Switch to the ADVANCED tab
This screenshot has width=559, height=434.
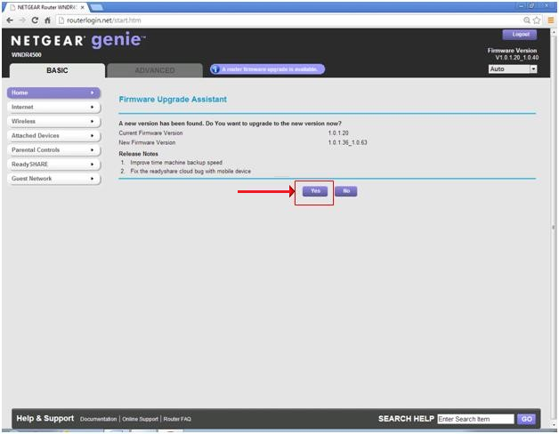[155, 70]
